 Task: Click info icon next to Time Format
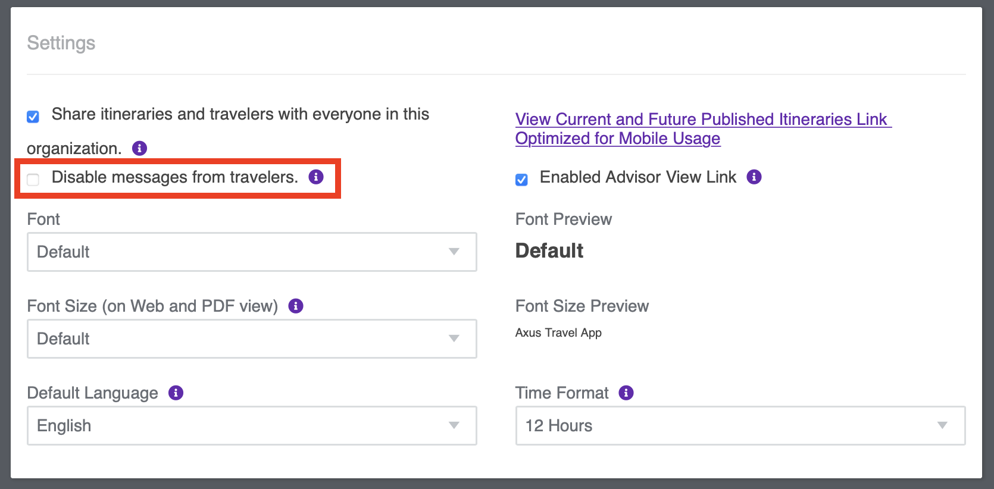(x=626, y=393)
